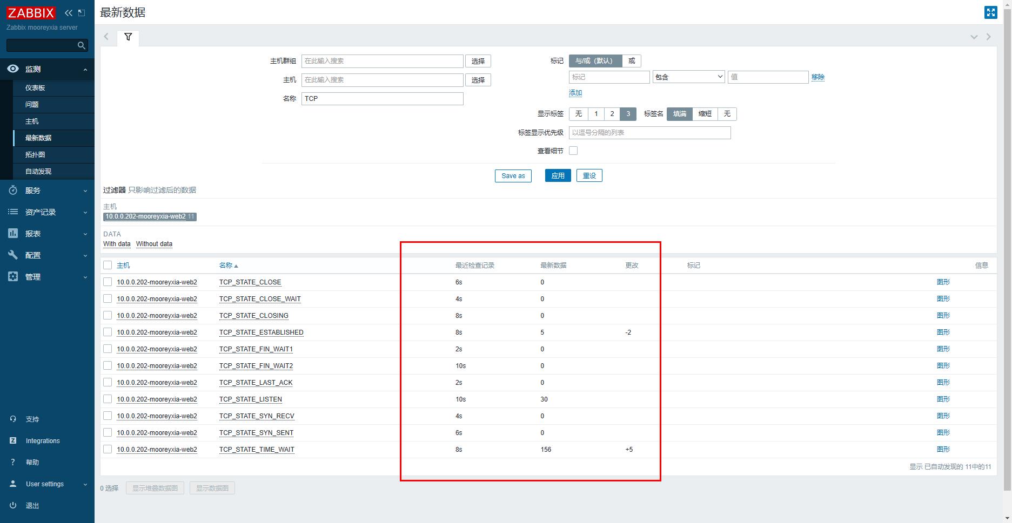Click the headset icon beside 支持

(x=13, y=419)
